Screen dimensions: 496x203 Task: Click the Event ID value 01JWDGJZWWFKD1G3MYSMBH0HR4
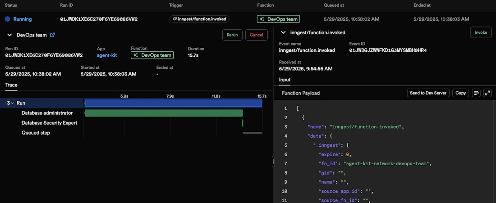(388, 50)
